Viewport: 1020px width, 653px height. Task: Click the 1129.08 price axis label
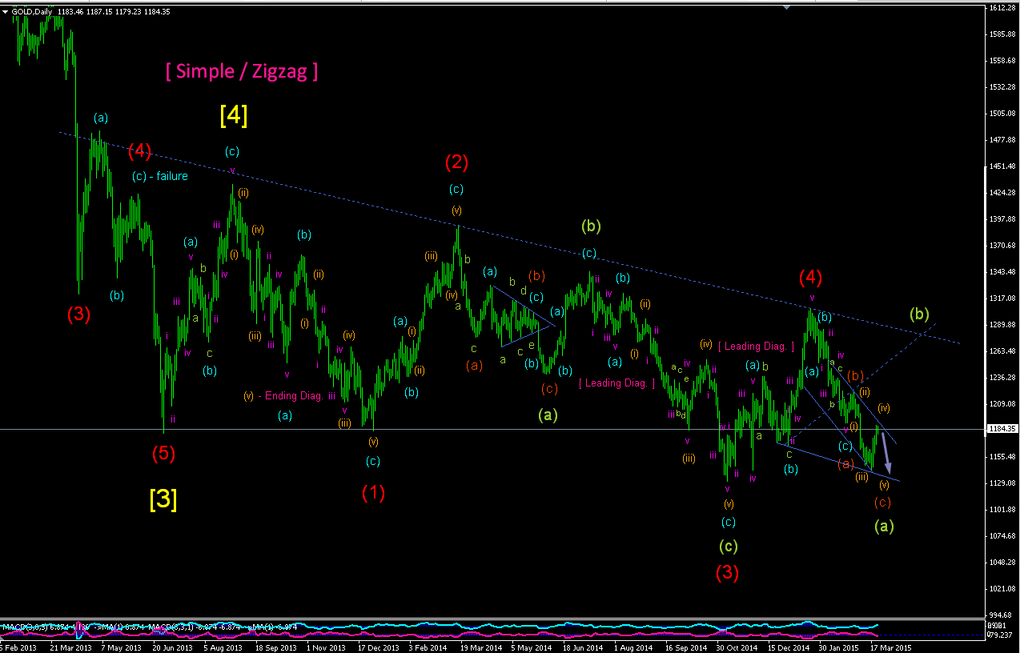coord(1002,483)
